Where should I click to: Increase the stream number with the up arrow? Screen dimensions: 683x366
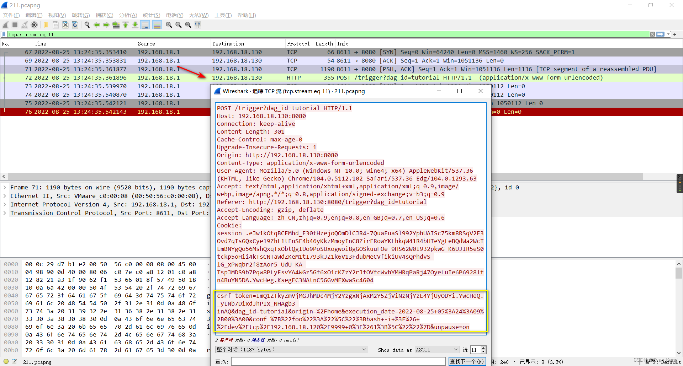pyautogui.click(x=483, y=348)
